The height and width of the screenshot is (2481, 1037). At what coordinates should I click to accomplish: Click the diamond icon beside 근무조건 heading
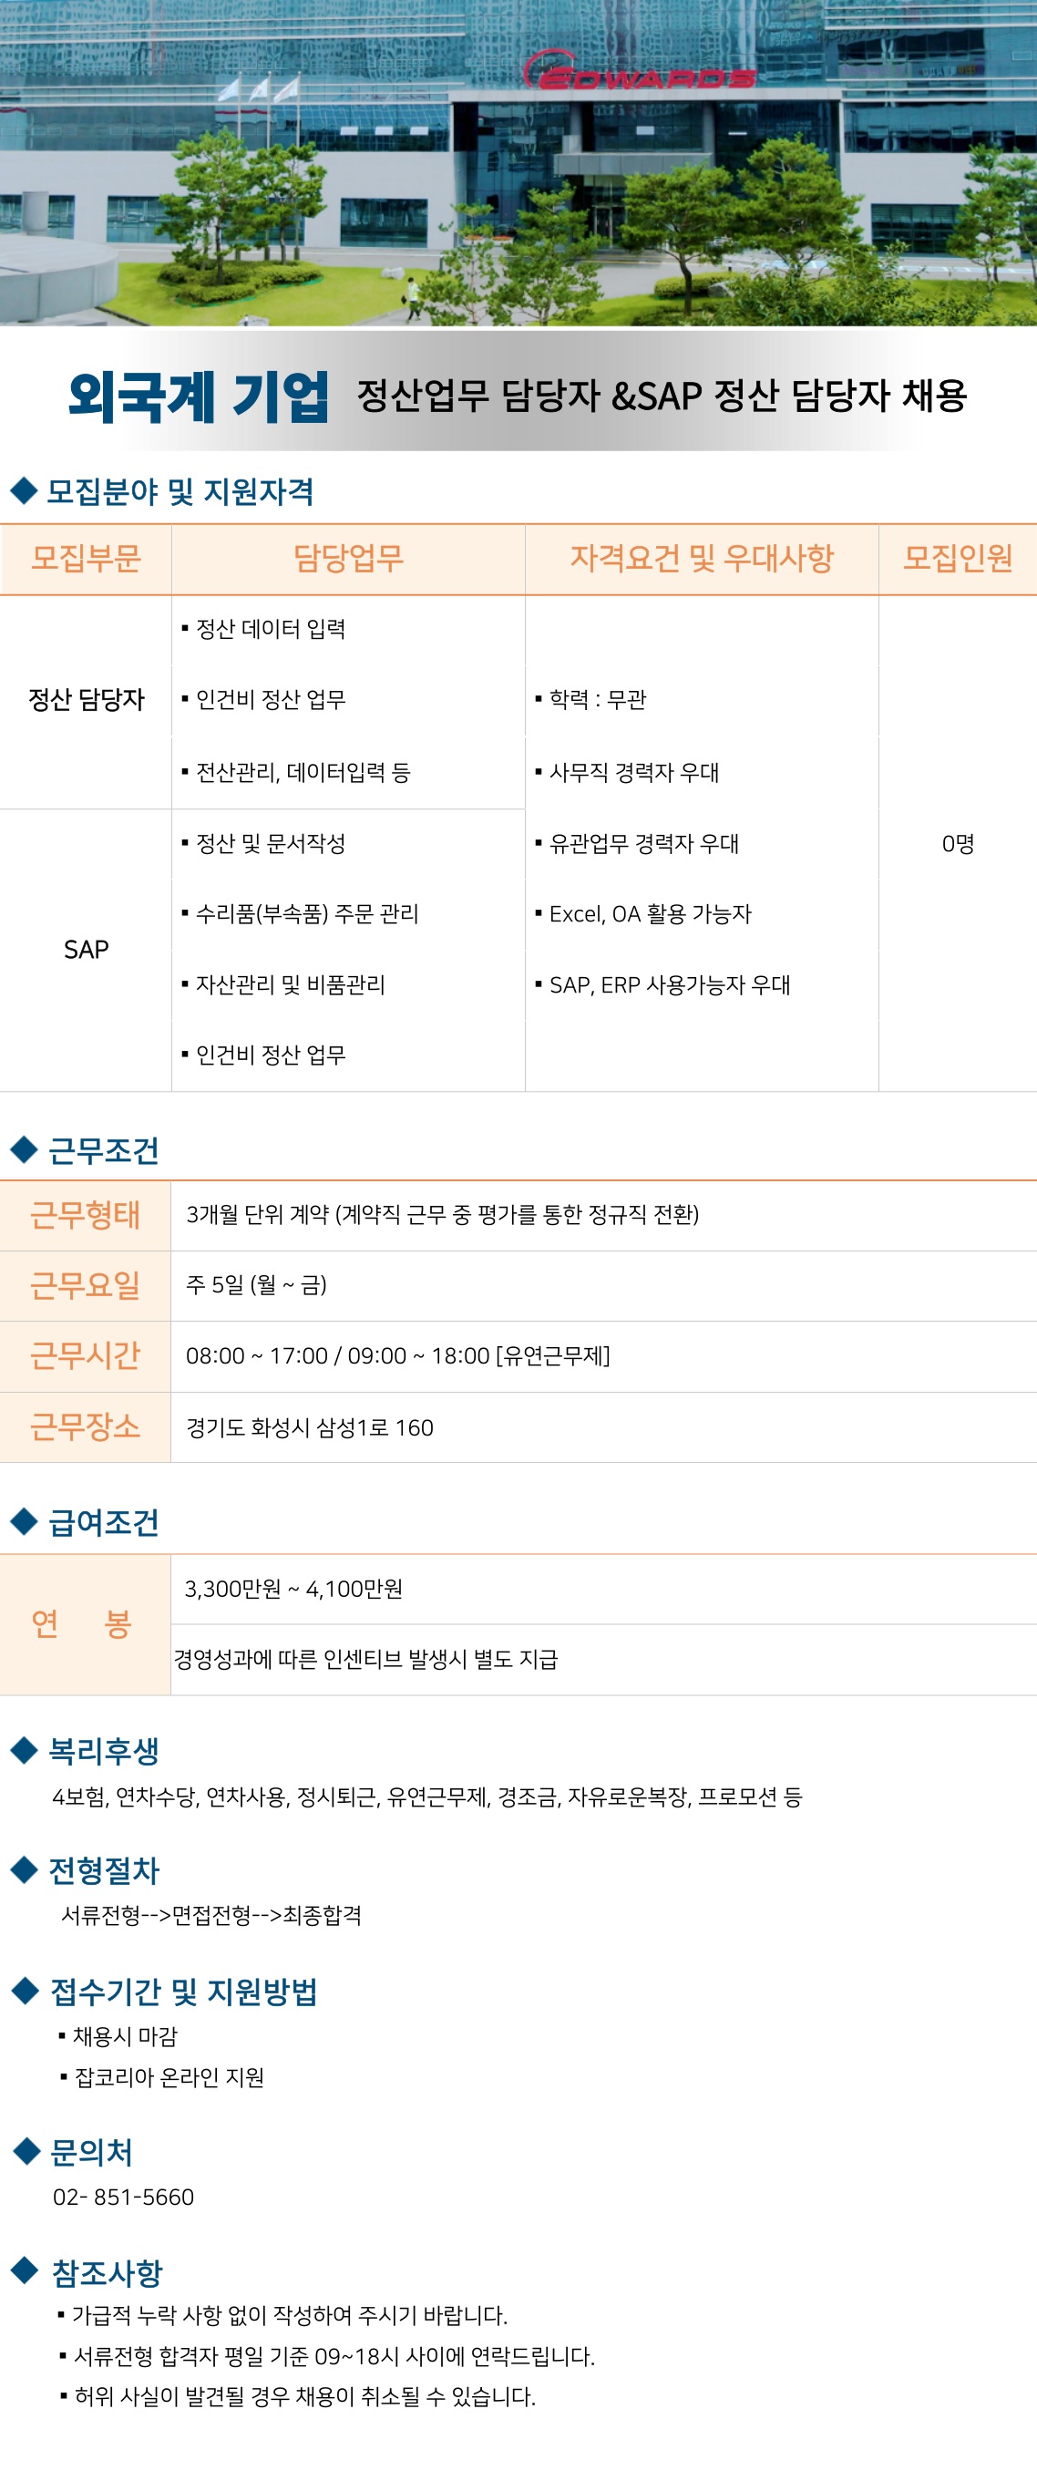click(x=23, y=1149)
